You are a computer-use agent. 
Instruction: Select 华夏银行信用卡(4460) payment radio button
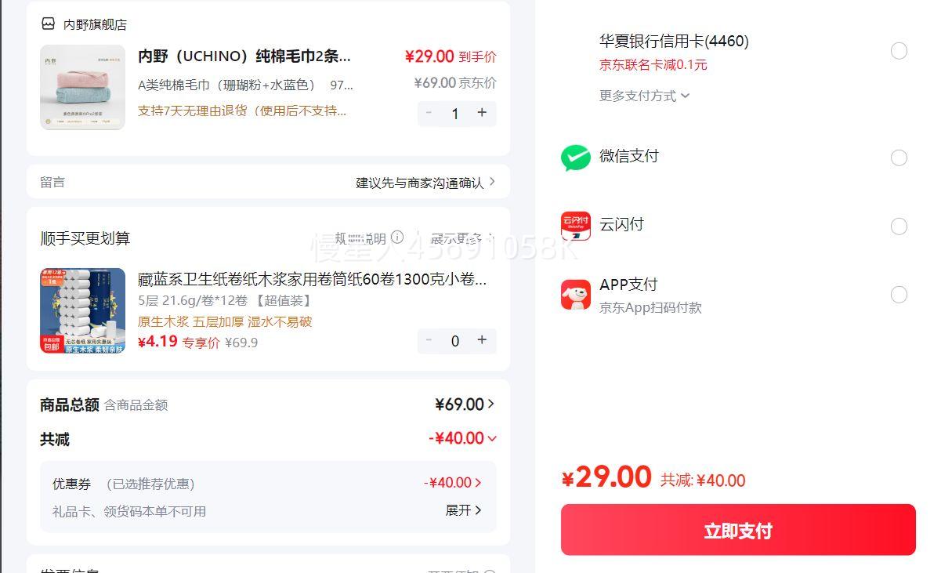tap(899, 51)
